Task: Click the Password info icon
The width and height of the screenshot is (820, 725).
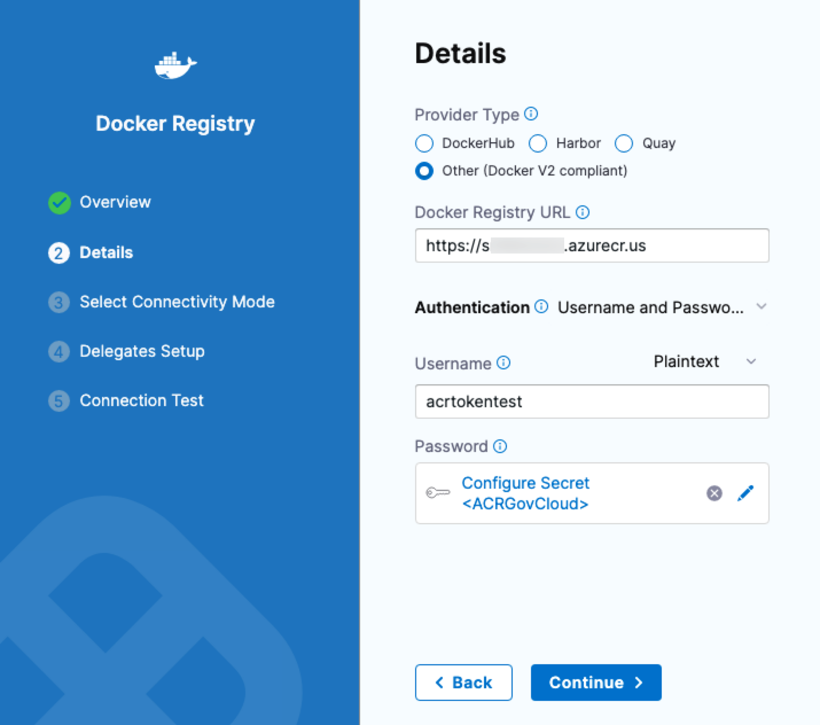Action: pyautogui.click(x=500, y=446)
